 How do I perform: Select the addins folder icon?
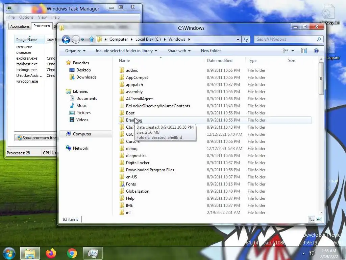point(122,70)
